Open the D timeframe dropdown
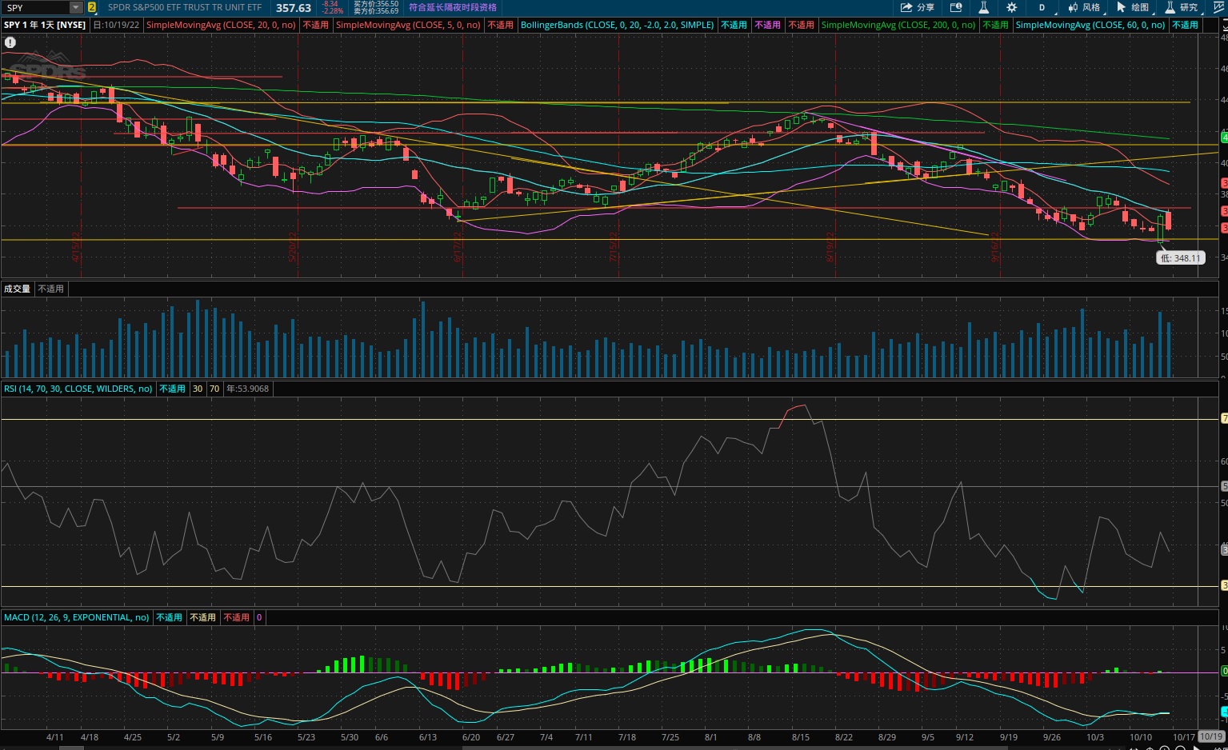The width and height of the screenshot is (1228, 750). 1042,7
